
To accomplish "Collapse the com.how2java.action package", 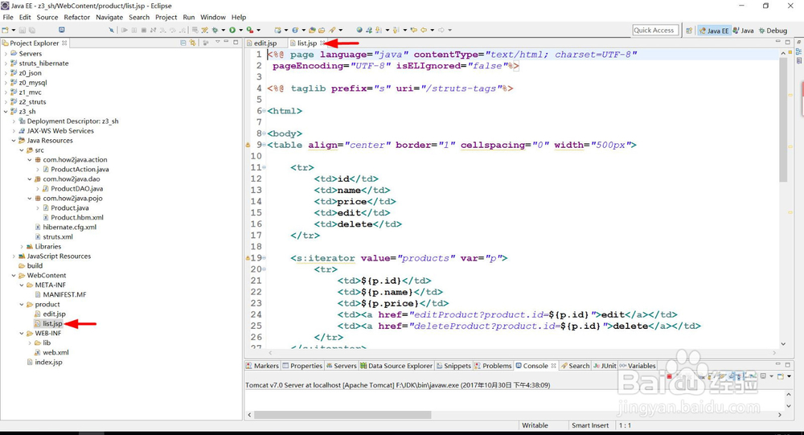I will 30,159.
